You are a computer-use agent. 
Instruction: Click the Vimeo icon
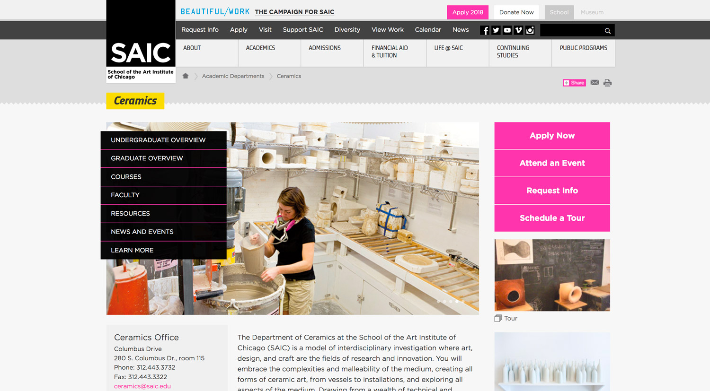[518, 30]
